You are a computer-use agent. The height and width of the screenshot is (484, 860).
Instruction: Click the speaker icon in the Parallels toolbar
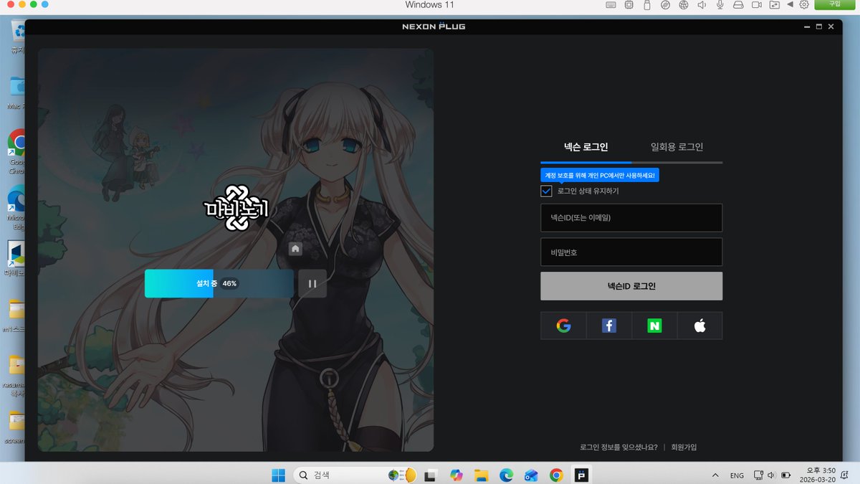tap(702, 4)
